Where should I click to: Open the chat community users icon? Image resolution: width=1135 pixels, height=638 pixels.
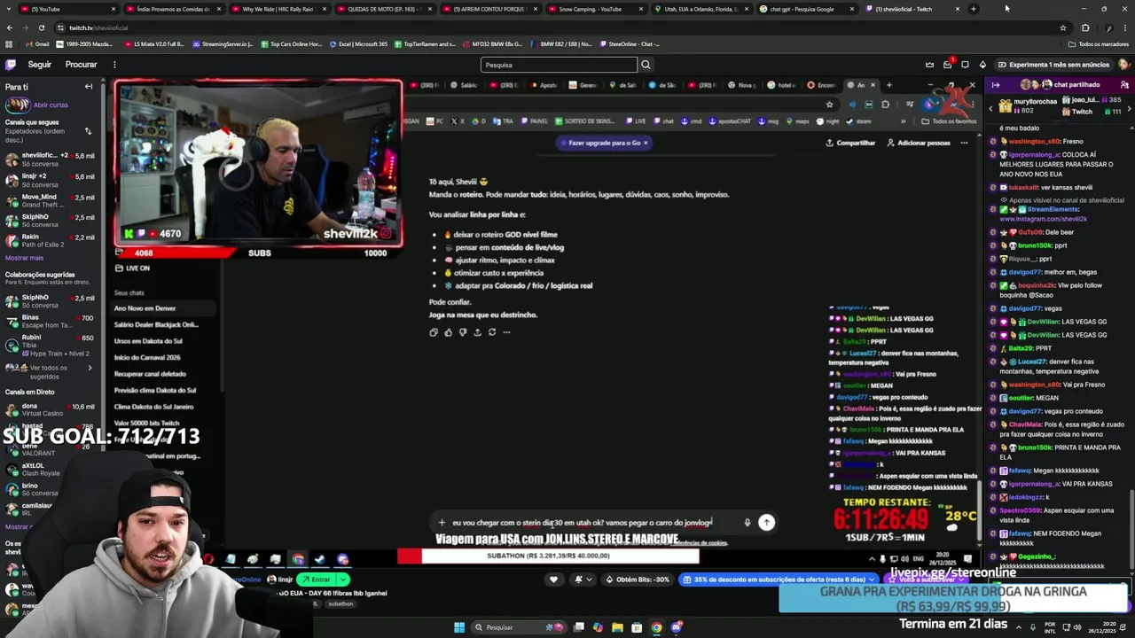1125,85
